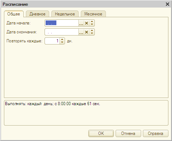Switch to the Дневное tab
The height and width of the screenshot is (141, 172).
coord(37,14)
